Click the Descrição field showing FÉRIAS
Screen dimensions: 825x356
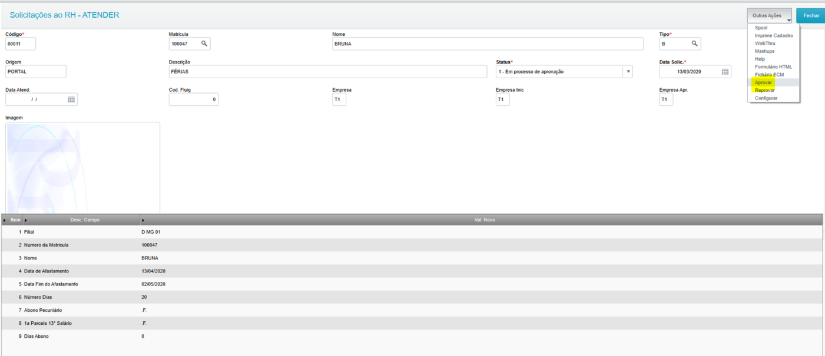328,72
